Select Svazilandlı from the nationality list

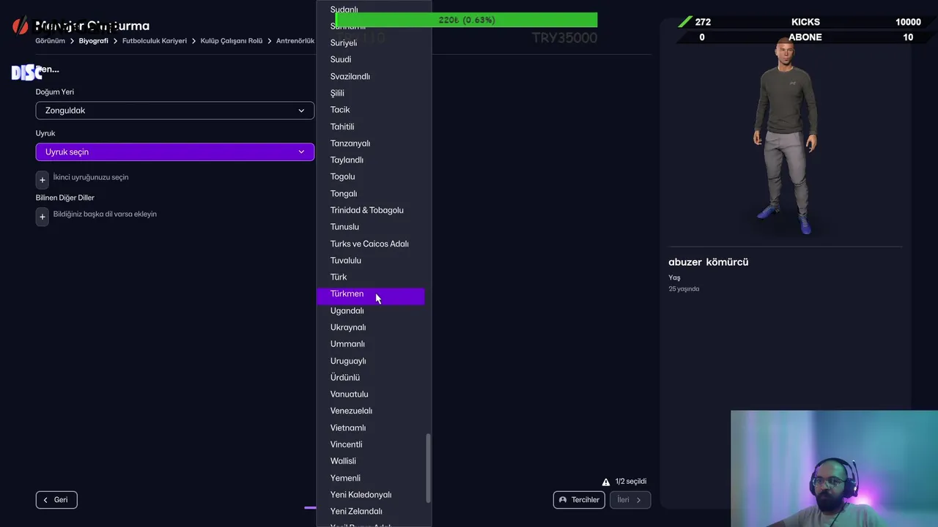click(x=370, y=76)
